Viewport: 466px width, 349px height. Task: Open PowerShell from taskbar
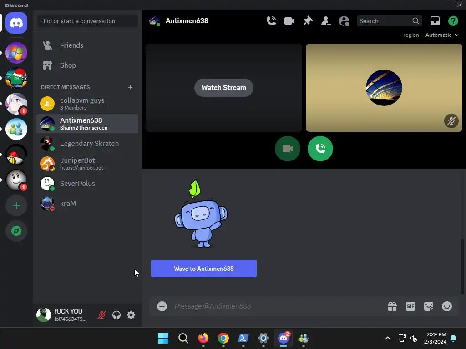(243, 338)
